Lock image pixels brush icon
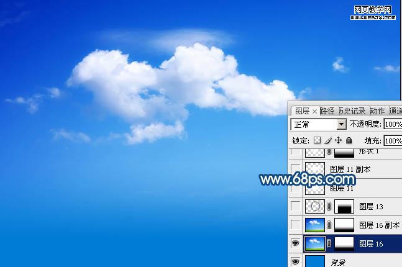Viewport: 402px width, 267px height. (x=328, y=140)
